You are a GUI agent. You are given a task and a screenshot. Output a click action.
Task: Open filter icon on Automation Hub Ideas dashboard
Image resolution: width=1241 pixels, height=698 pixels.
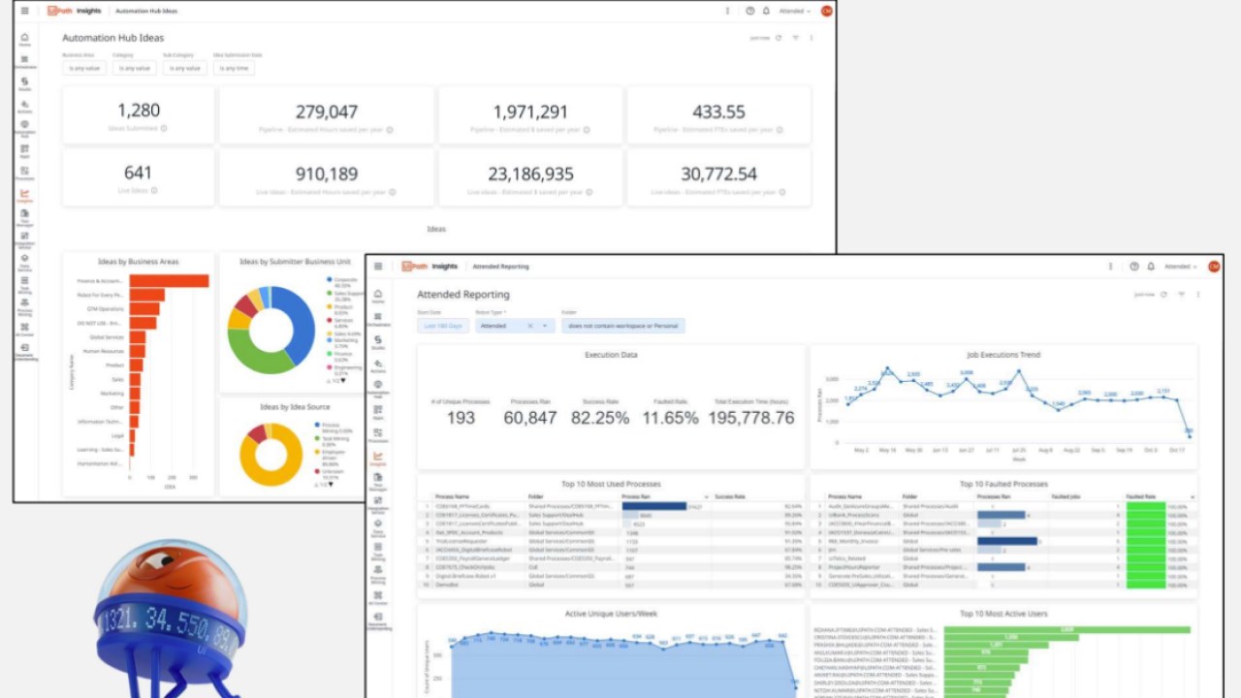(796, 38)
